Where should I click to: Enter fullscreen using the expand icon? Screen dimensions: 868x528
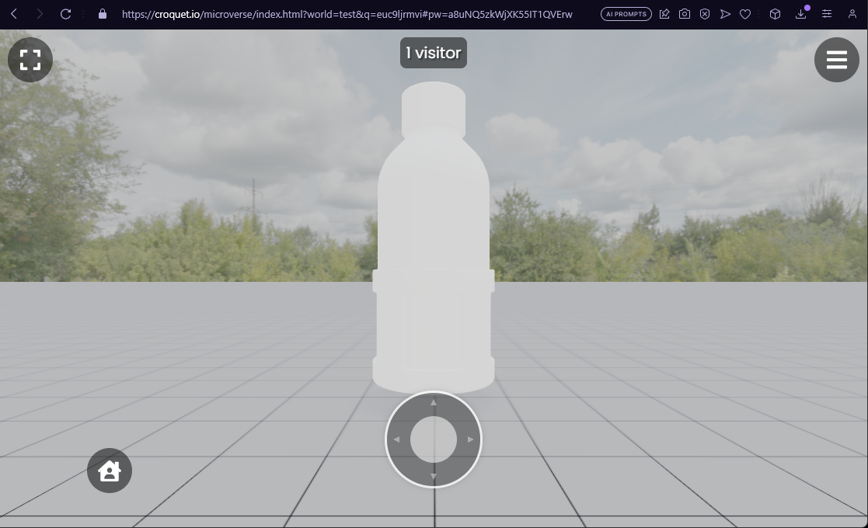pyautogui.click(x=30, y=59)
